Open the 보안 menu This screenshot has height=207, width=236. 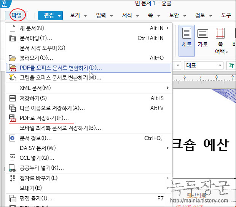click(x=174, y=15)
